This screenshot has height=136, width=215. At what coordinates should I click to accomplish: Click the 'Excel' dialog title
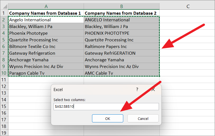tap(58, 89)
